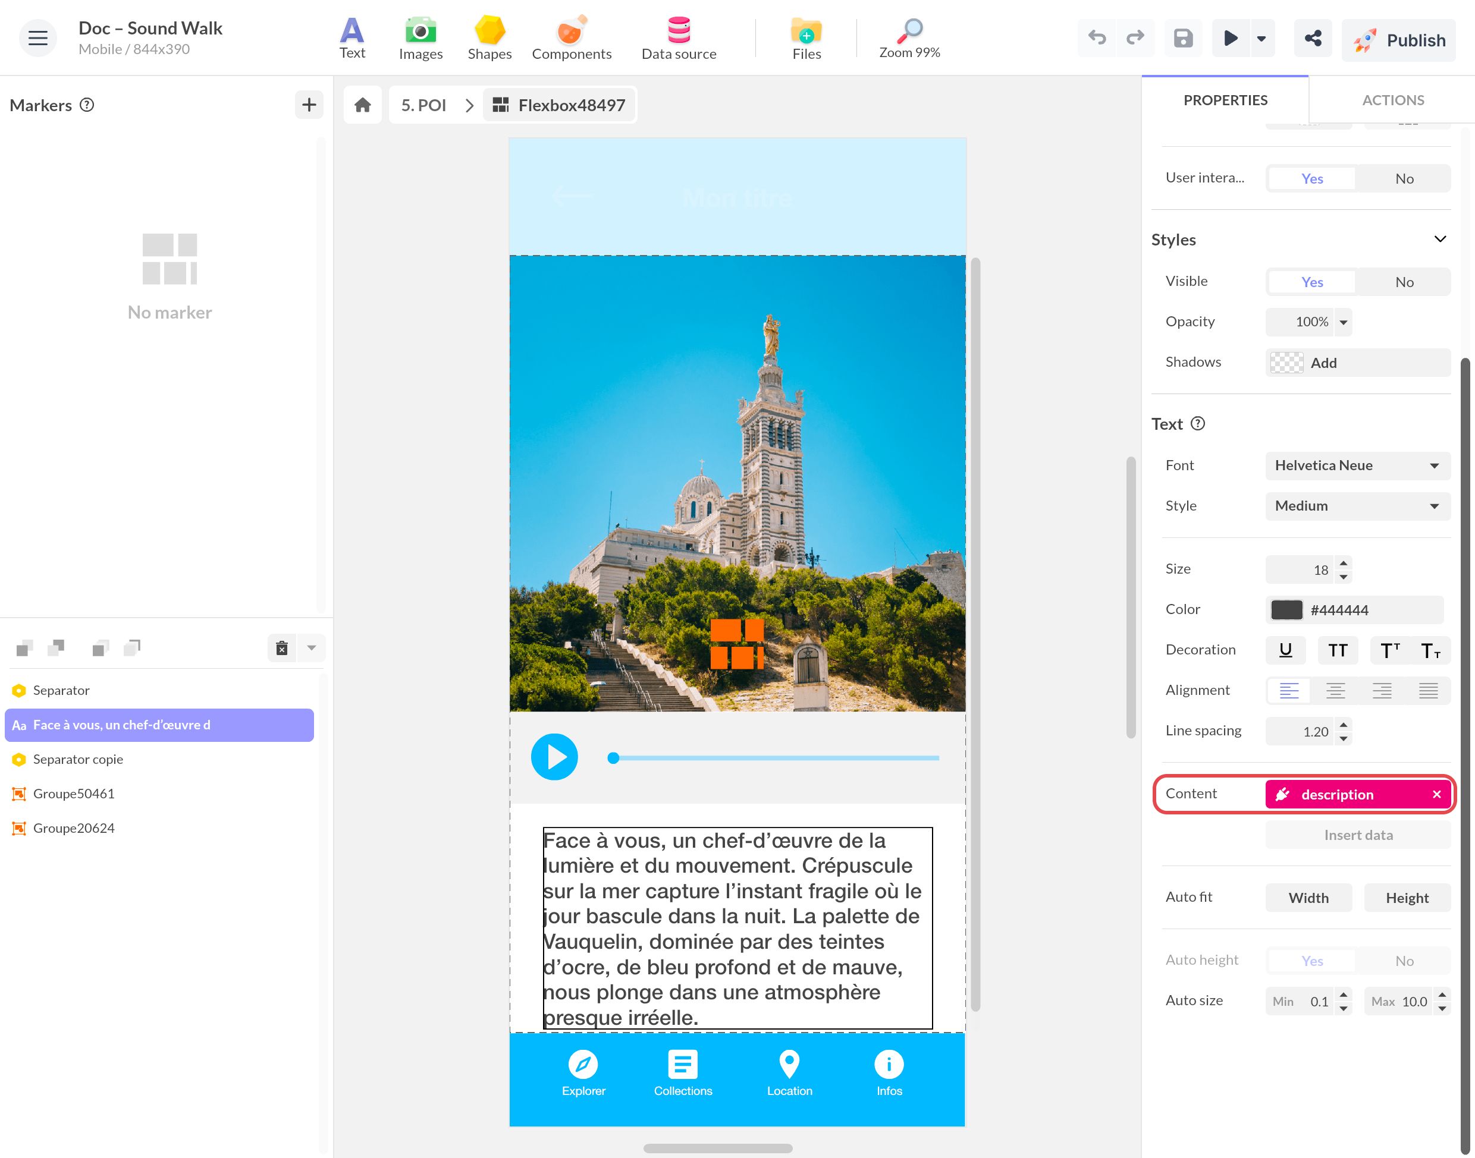Image resolution: width=1475 pixels, height=1158 pixels.
Task: Undo the last action
Action: tap(1097, 38)
